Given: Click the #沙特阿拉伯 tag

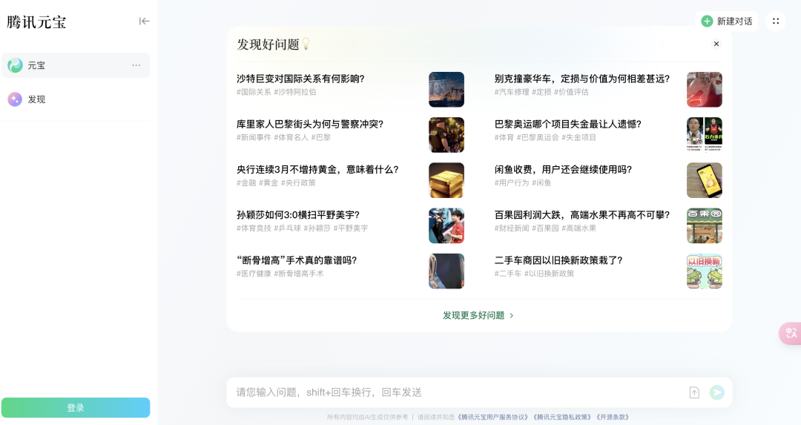Looking at the screenshot, I should [295, 92].
